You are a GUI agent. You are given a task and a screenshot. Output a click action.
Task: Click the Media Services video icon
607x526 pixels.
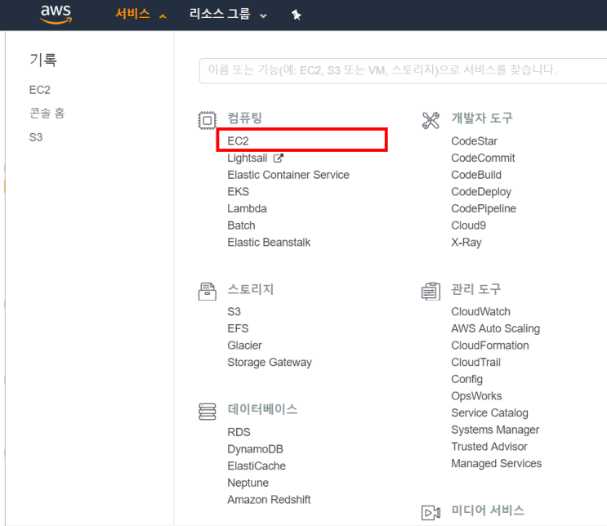click(x=431, y=513)
